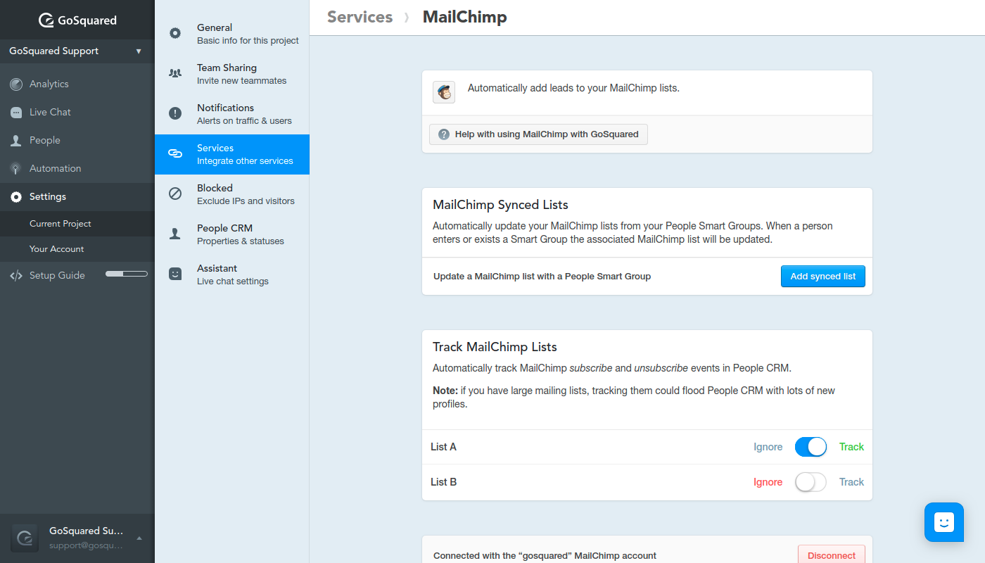Click the Settings gear icon
985x563 pixels.
[15, 197]
